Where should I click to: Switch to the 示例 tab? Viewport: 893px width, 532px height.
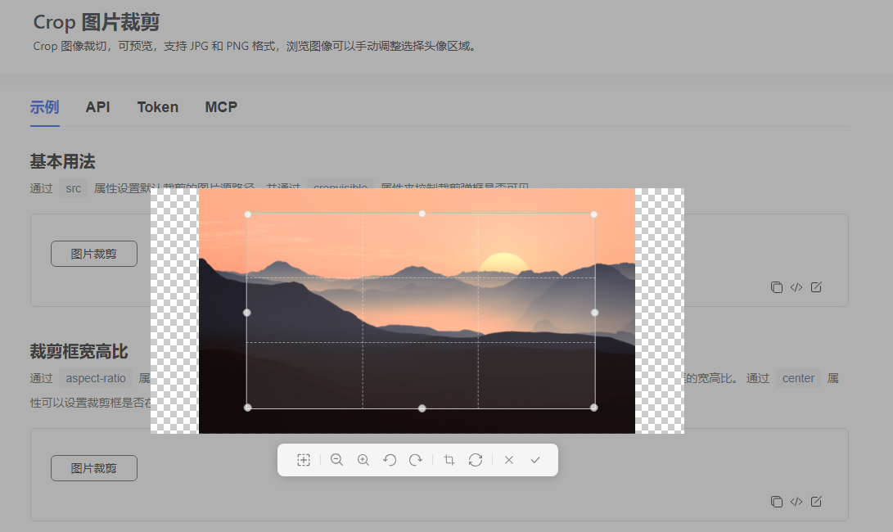tap(44, 107)
